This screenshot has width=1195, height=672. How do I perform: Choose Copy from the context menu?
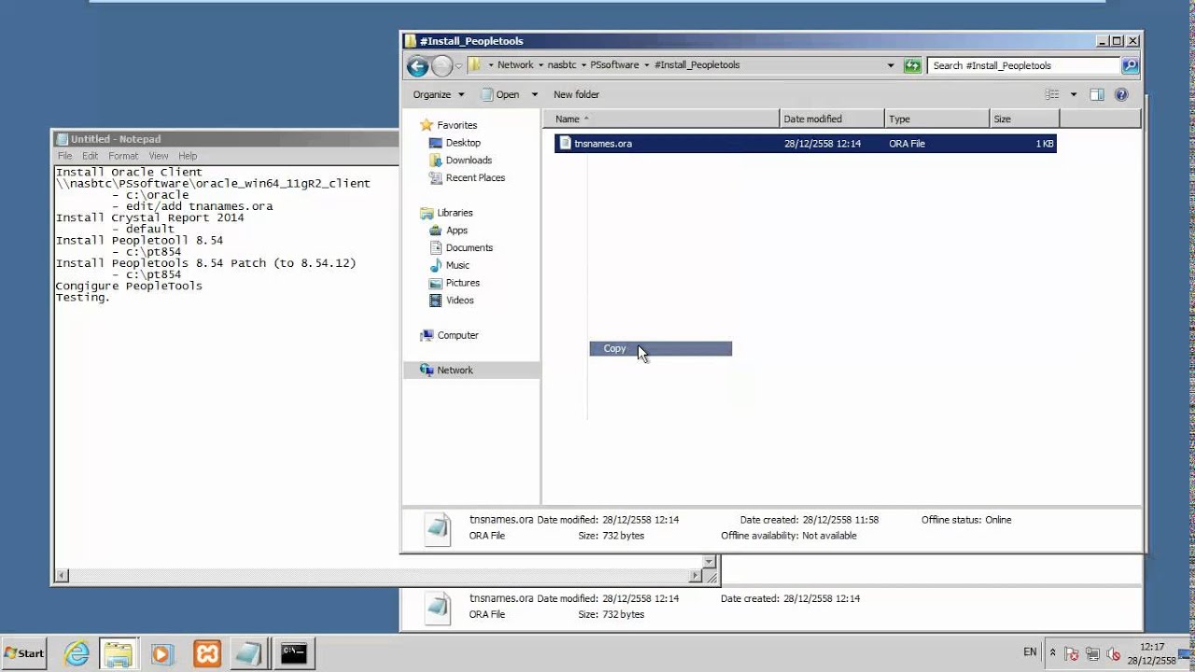pos(660,348)
